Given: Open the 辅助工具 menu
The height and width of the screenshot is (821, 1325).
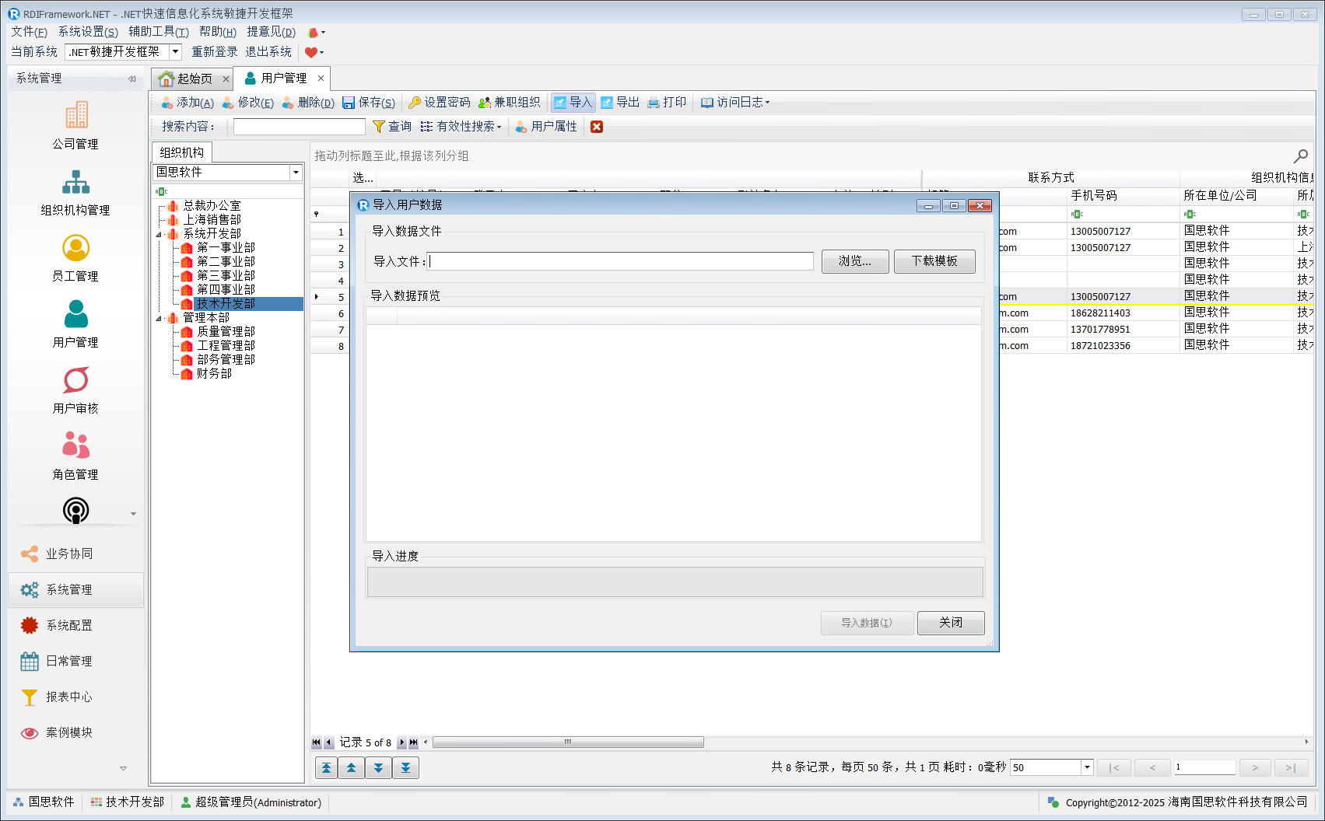Looking at the screenshot, I should 158,32.
